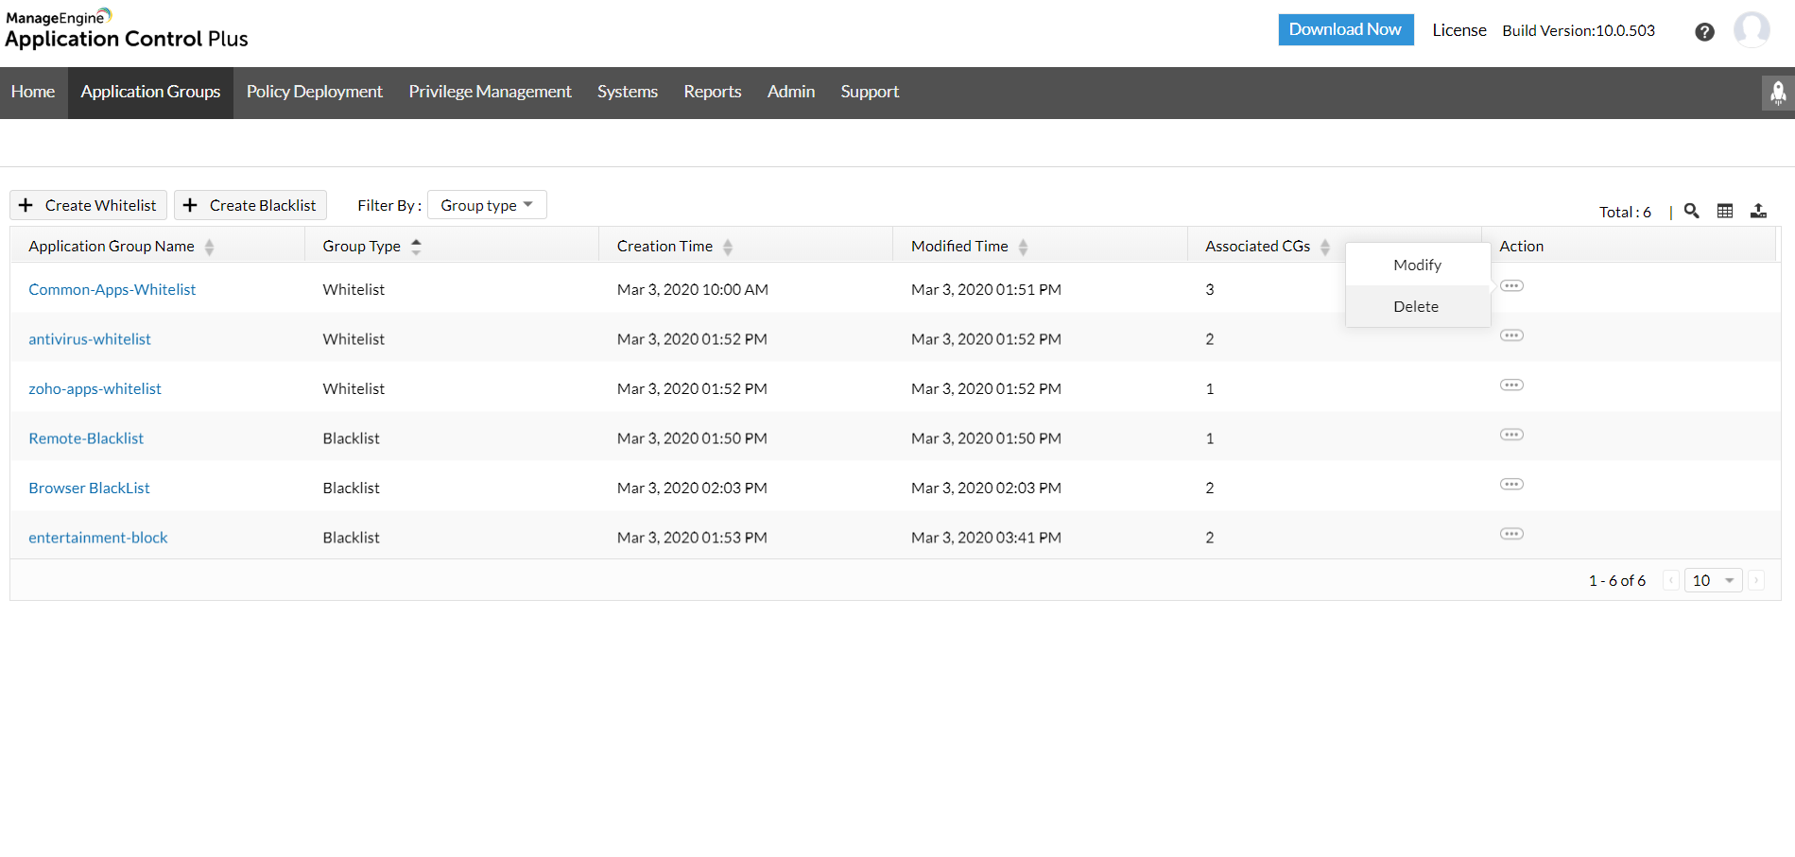Choose Modify in the action popup menu
Image resolution: width=1795 pixels, height=857 pixels.
coord(1417,266)
